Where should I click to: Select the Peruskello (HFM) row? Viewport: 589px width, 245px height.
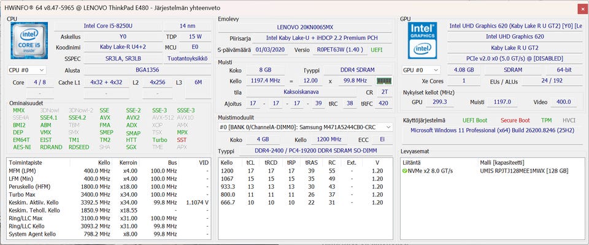click(x=109, y=186)
